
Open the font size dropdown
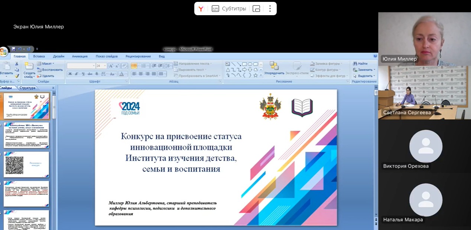[105, 66]
